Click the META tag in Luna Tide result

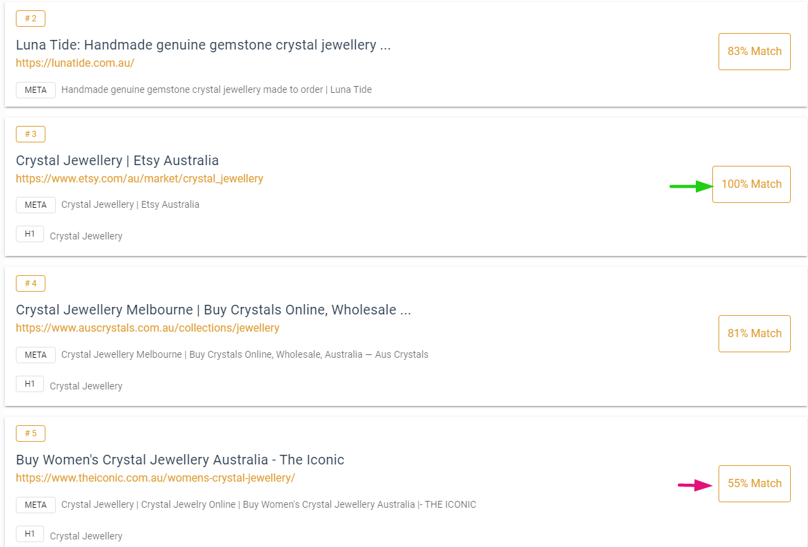[36, 89]
